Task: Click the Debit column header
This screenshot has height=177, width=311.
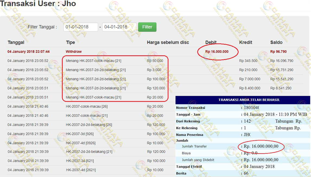Action: tap(211, 42)
